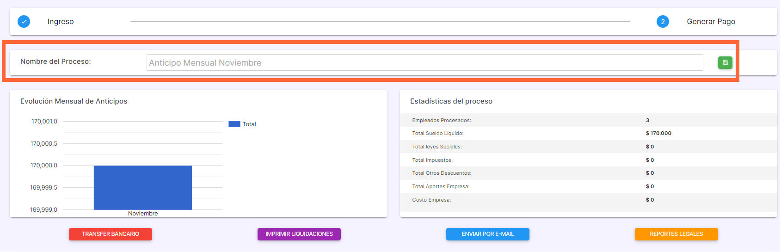Click the blue Total legend swatch
The width and height of the screenshot is (781, 252).
point(234,124)
